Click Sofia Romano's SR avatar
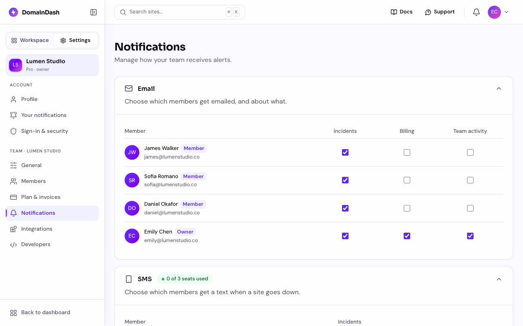The width and height of the screenshot is (523, 326). tap(132, 180)
